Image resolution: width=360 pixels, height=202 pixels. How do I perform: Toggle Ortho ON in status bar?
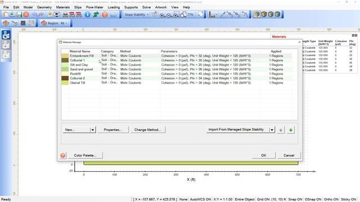[331, 200]
